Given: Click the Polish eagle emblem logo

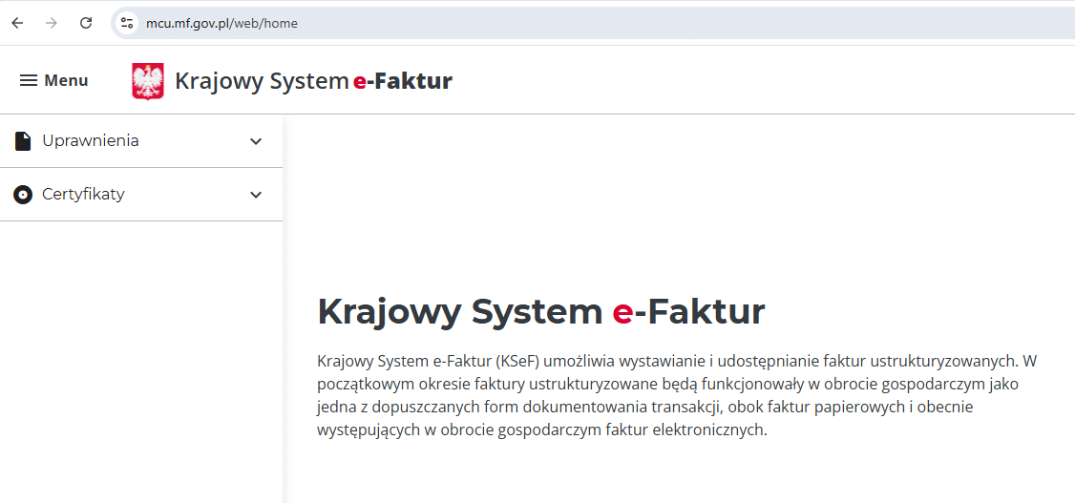Looking at the screenshot, I should tap(148, 81).
